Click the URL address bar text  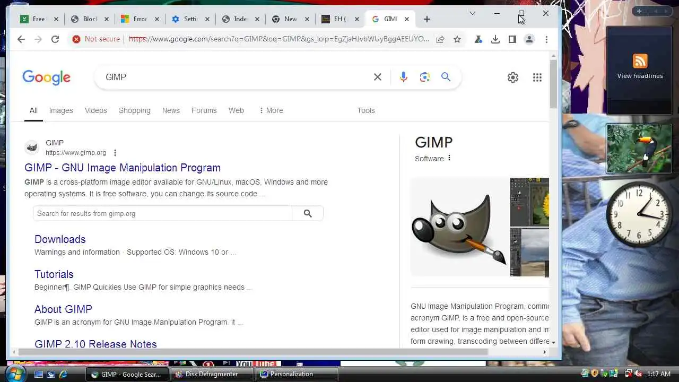(278, 39)
